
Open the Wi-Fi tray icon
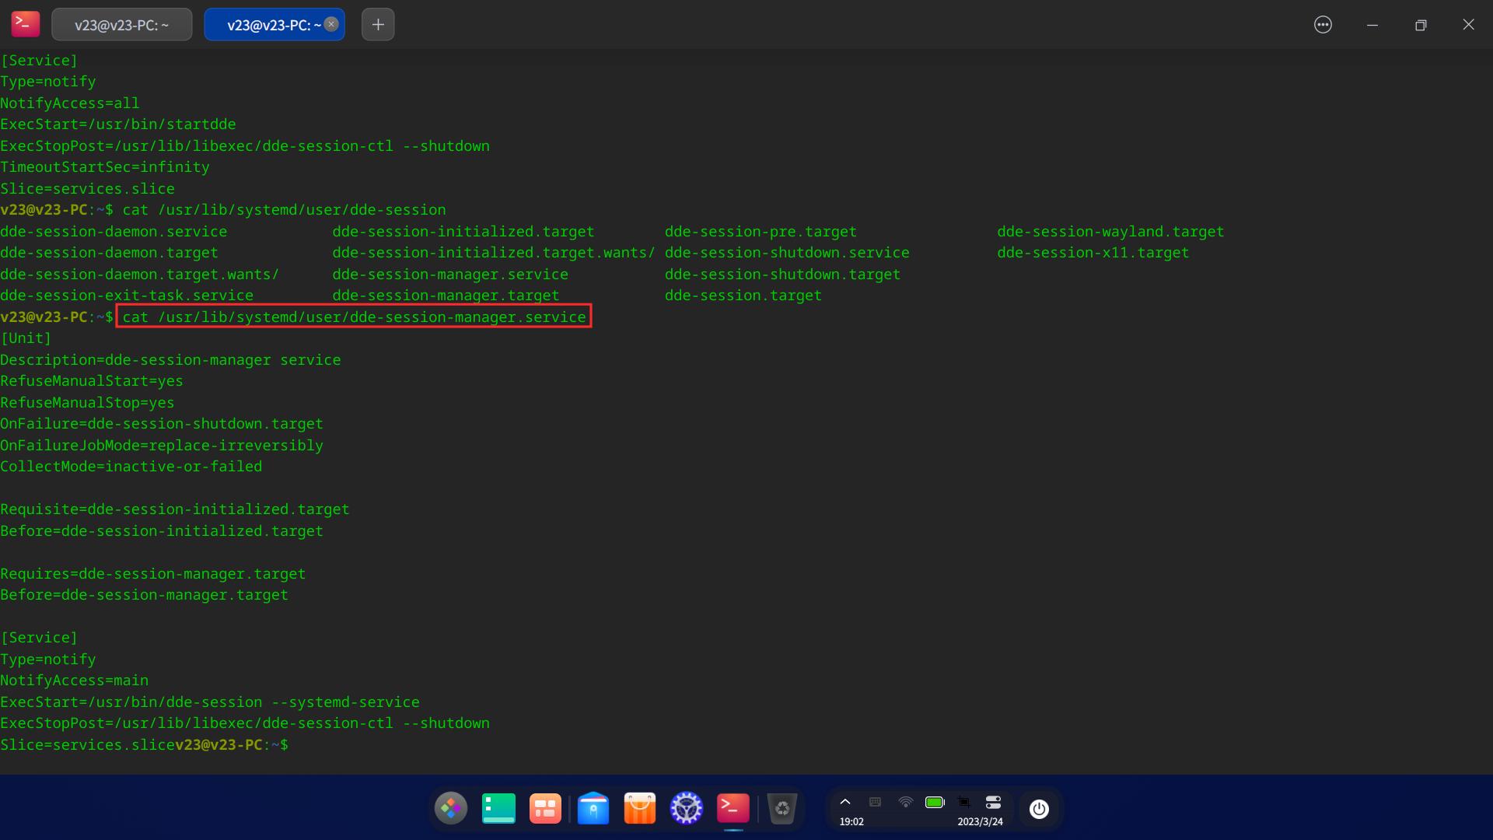click(x=906, y=802)
